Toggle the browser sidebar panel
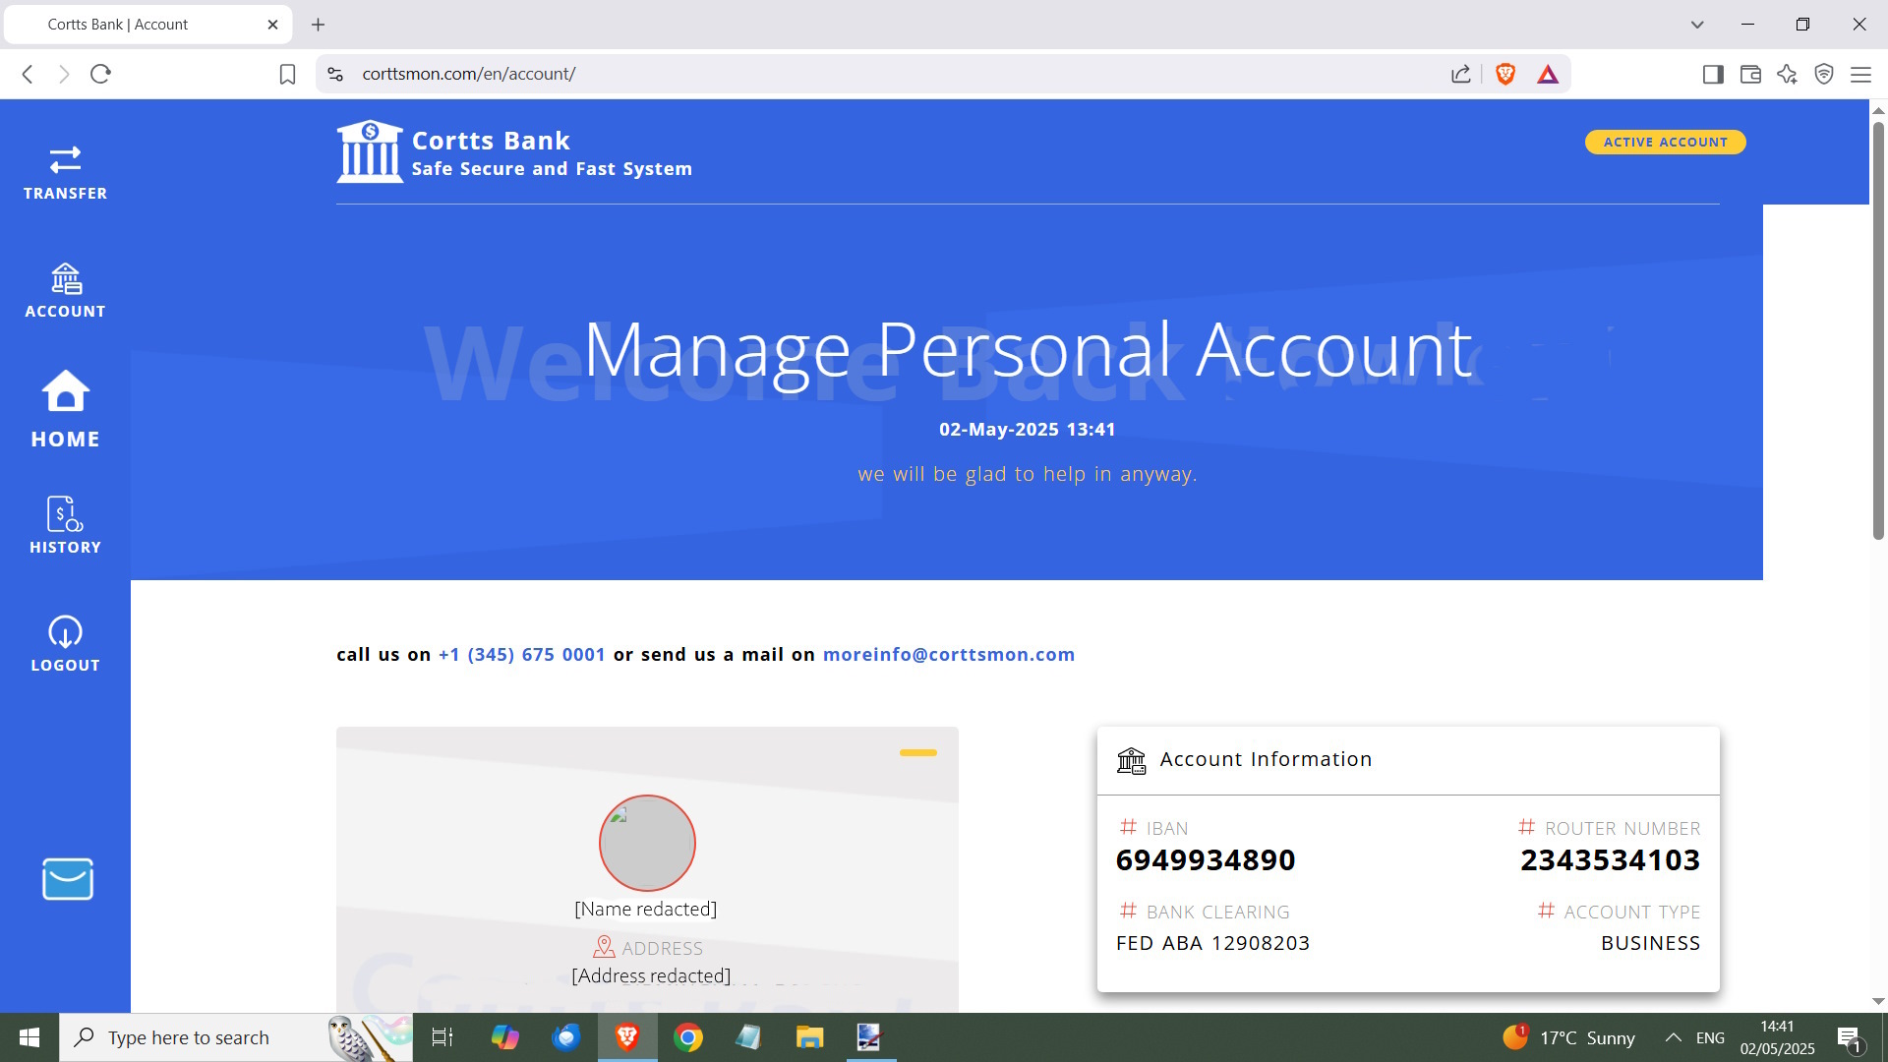 pyautogui.click(x=1713, y=74)
